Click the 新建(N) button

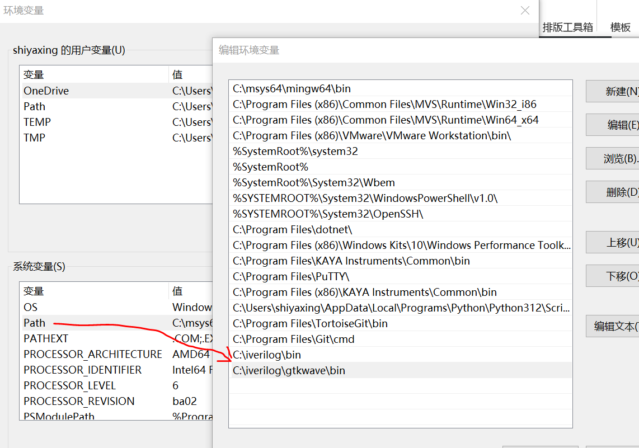point(613,91)
